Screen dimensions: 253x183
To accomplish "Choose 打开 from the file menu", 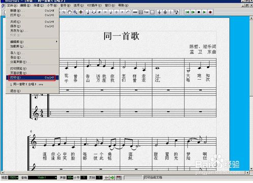I will click(x=32, y=15).
